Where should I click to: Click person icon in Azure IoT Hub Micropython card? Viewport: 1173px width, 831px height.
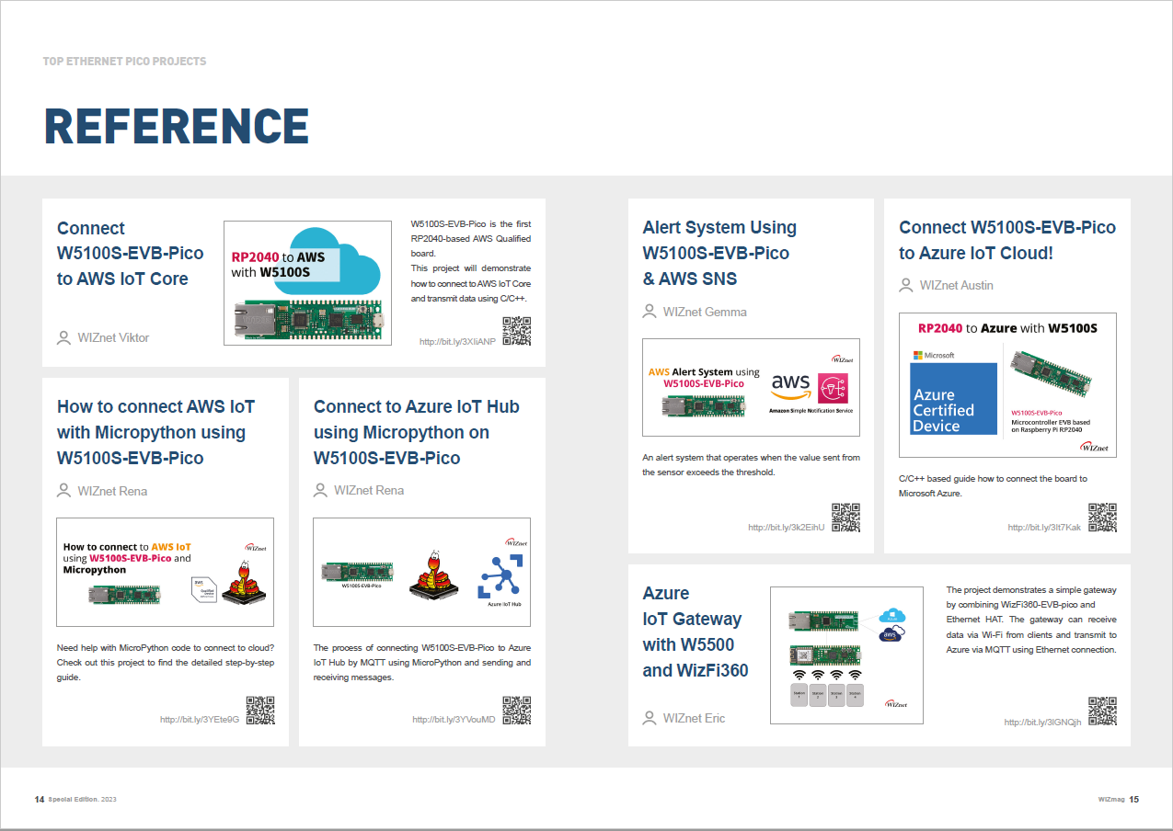[320, 491]
